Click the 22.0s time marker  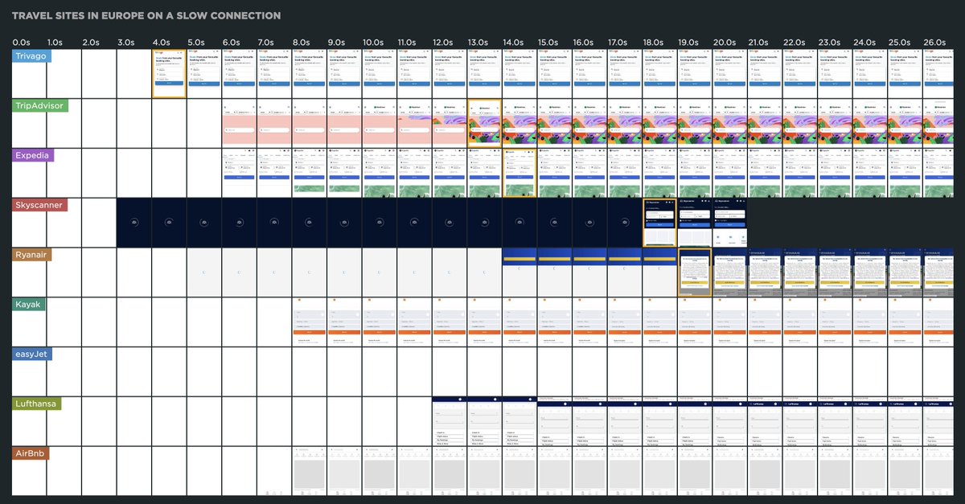(794, 42)
